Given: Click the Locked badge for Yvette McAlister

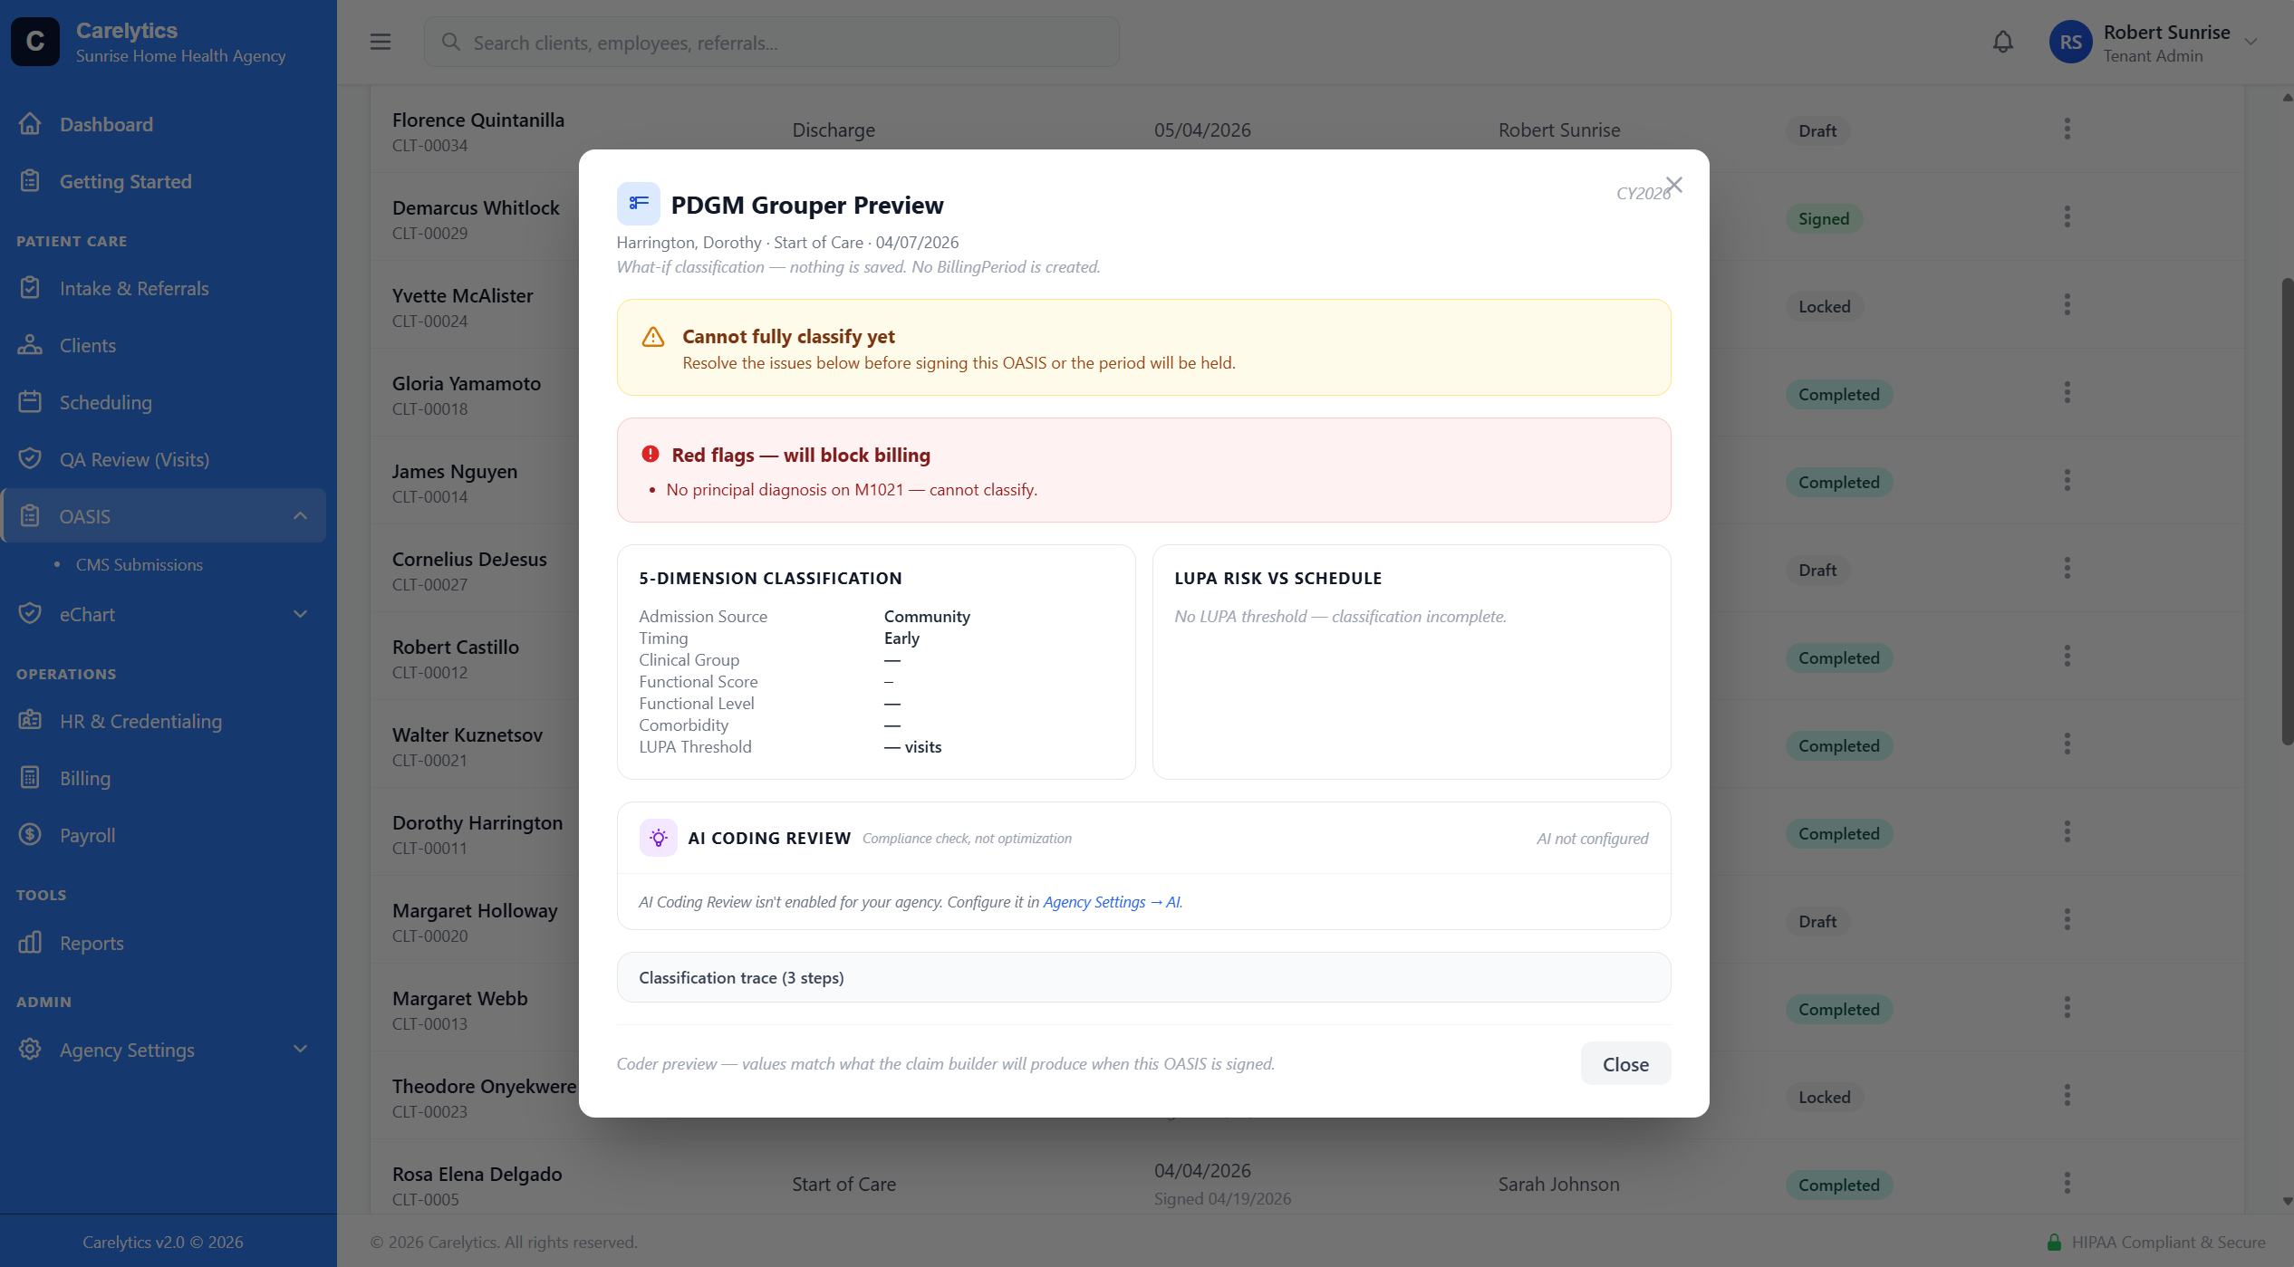Looking at the screenshot, I should (x=1824, y=306).
